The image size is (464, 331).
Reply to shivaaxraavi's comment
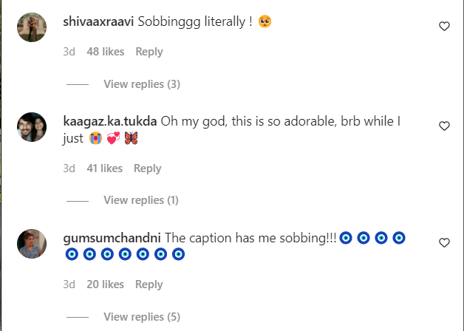click(149, 52)
